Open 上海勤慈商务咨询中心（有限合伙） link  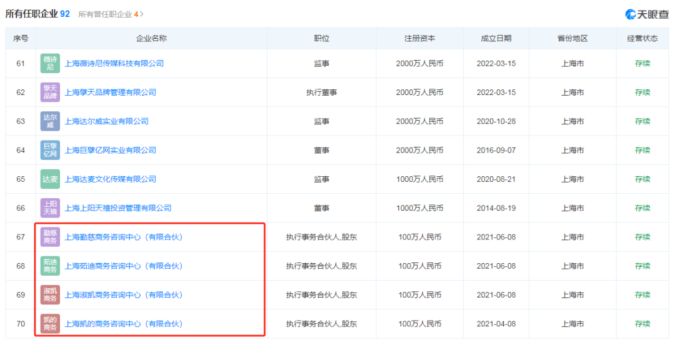coord(124,237)
